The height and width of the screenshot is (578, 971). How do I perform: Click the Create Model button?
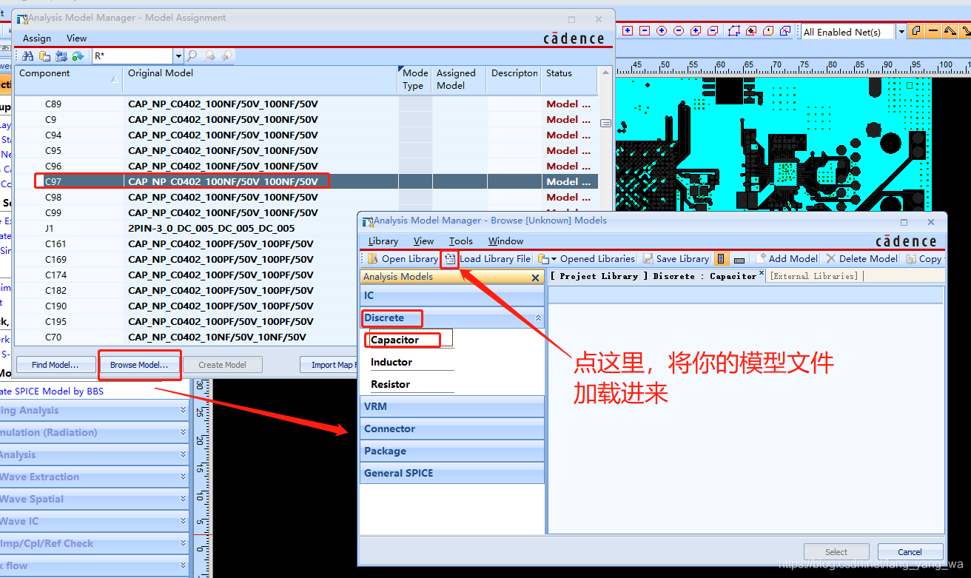(x=222, y=365)
